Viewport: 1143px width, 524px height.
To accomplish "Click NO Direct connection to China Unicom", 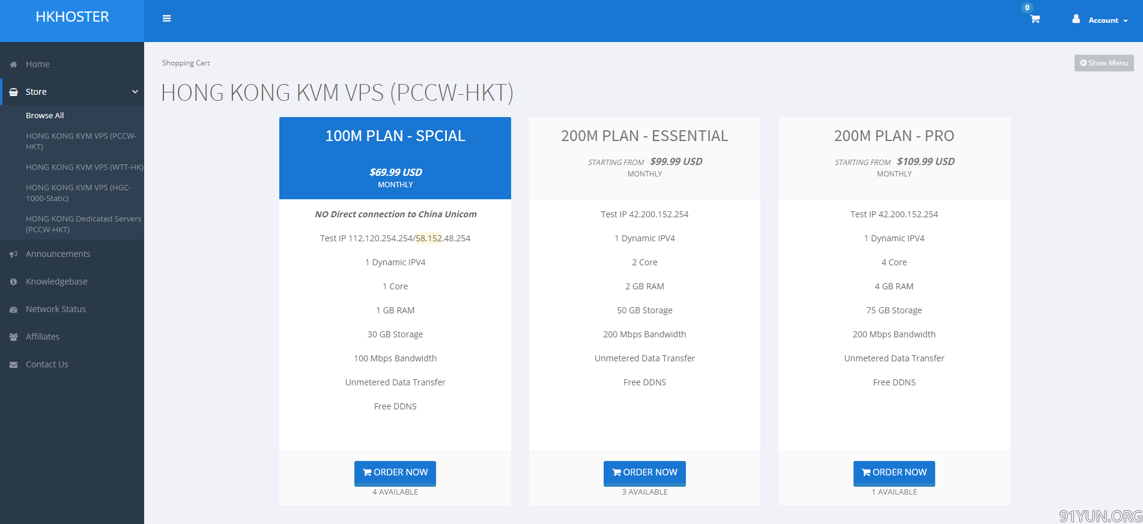I will 395,214.
